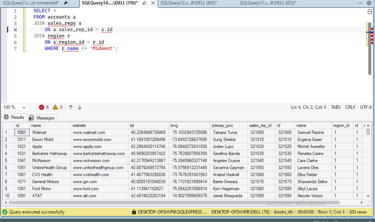
Task: Select the Jamel Mosqueda cell
Action: point(228,196)
